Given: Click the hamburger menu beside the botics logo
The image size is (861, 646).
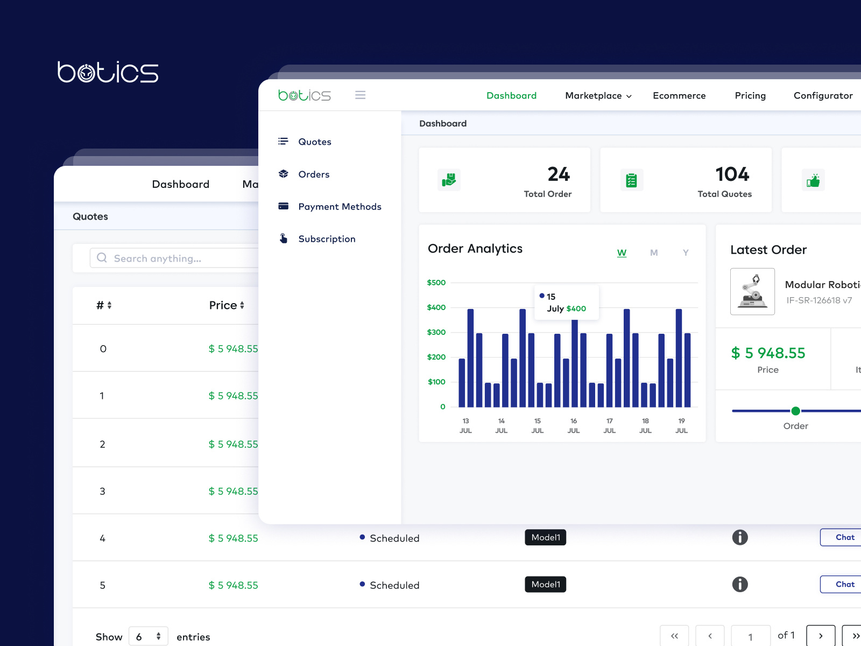Looking at the screenshot, I should [x=361, y=95].
